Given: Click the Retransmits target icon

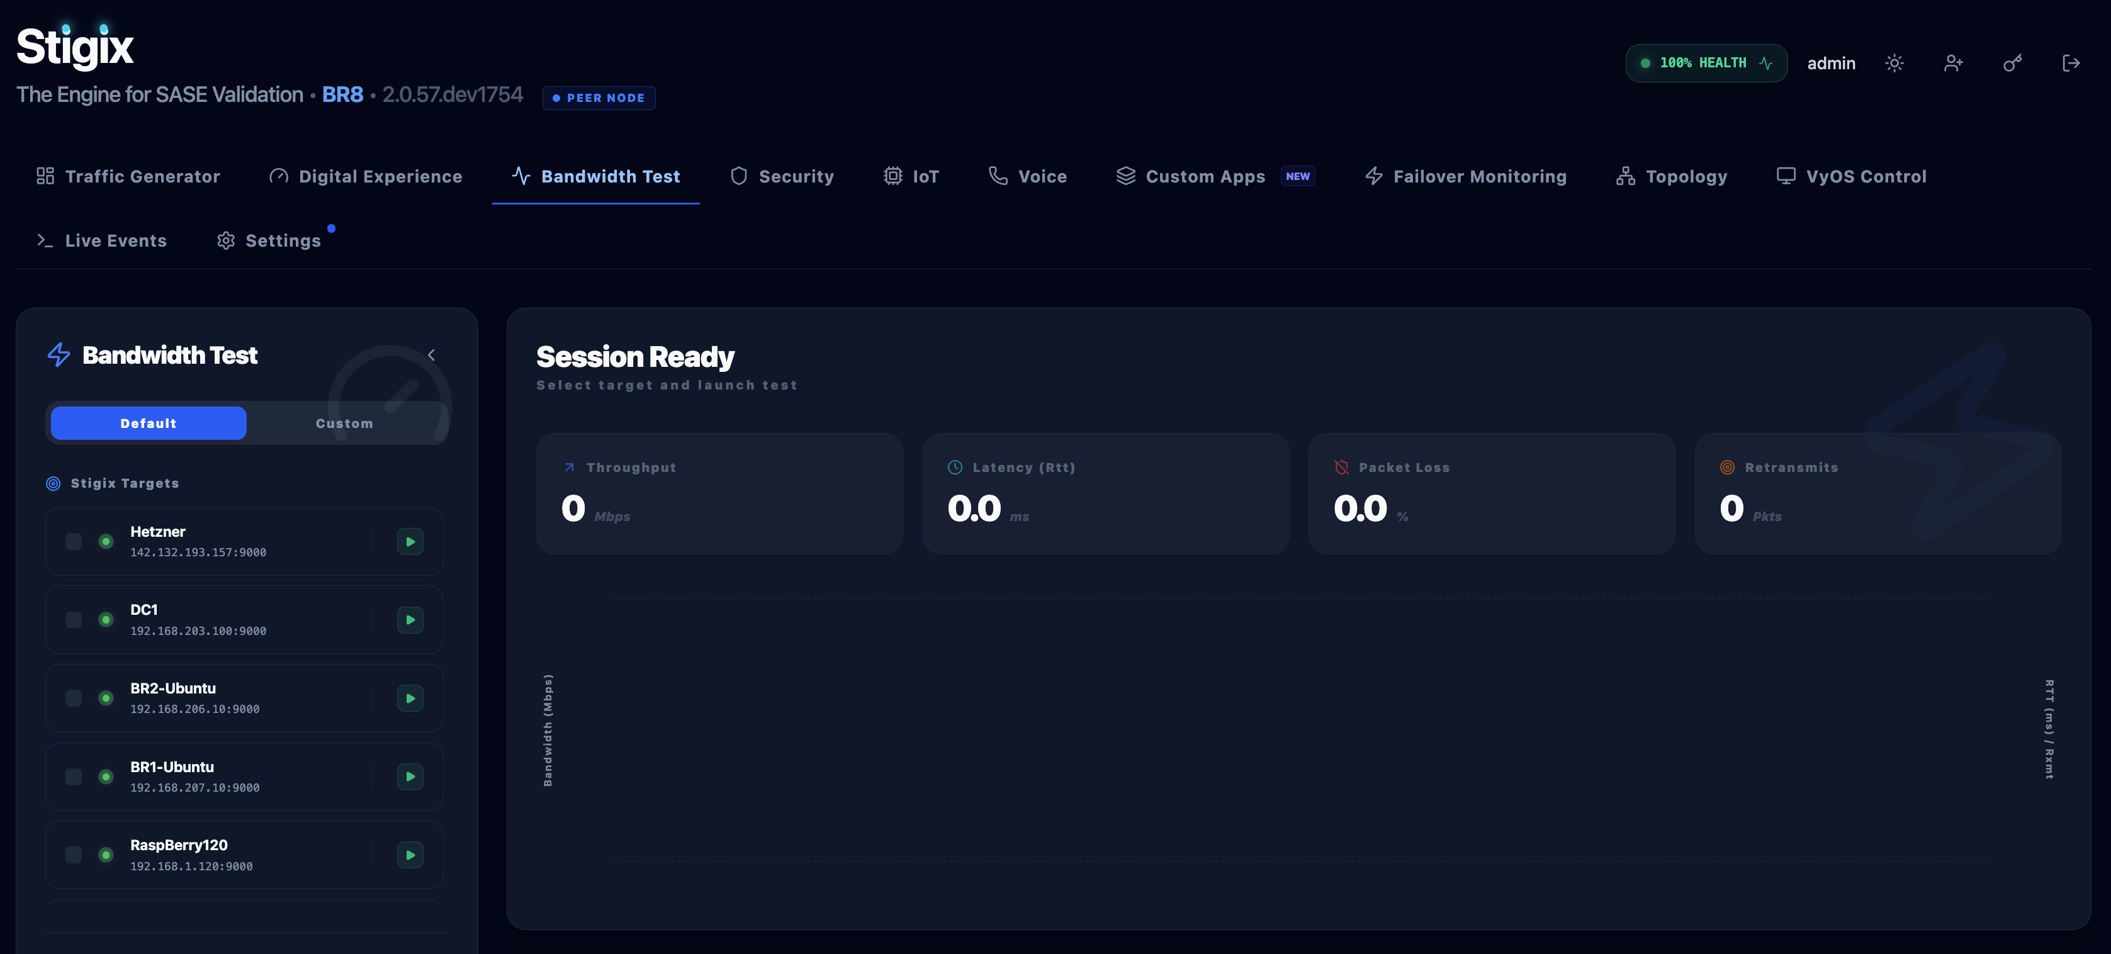Looking at the screenshot, I should (x=1726, y=467).
